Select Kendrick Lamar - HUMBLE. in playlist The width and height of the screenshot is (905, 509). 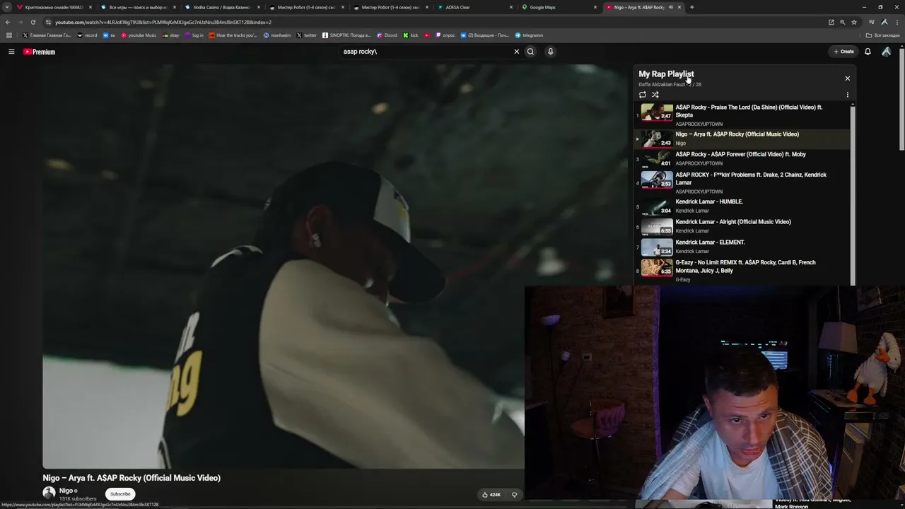click(x=744, y=206)
